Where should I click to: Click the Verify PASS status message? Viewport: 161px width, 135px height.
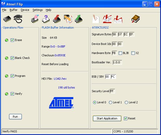(x=10, y=131)
